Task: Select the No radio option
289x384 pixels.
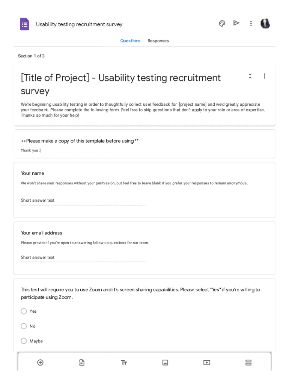Action: tap(24, 326)
